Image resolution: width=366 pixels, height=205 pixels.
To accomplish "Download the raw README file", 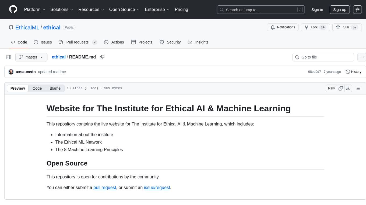I will coord(348,88).
